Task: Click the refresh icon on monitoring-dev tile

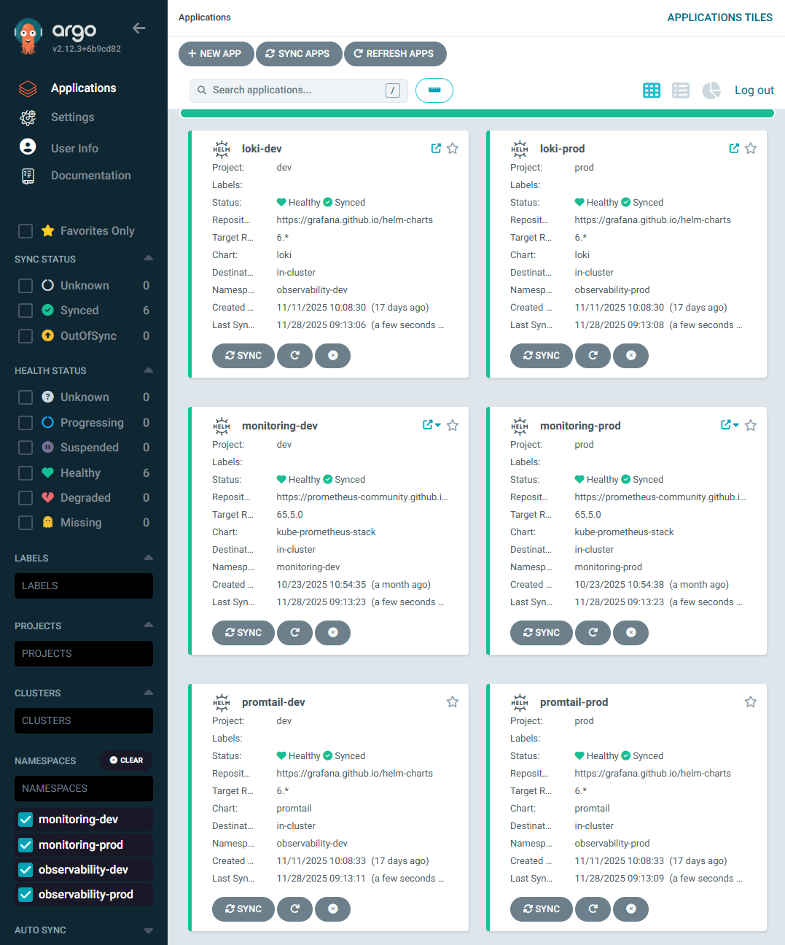Action: point(294,632)
